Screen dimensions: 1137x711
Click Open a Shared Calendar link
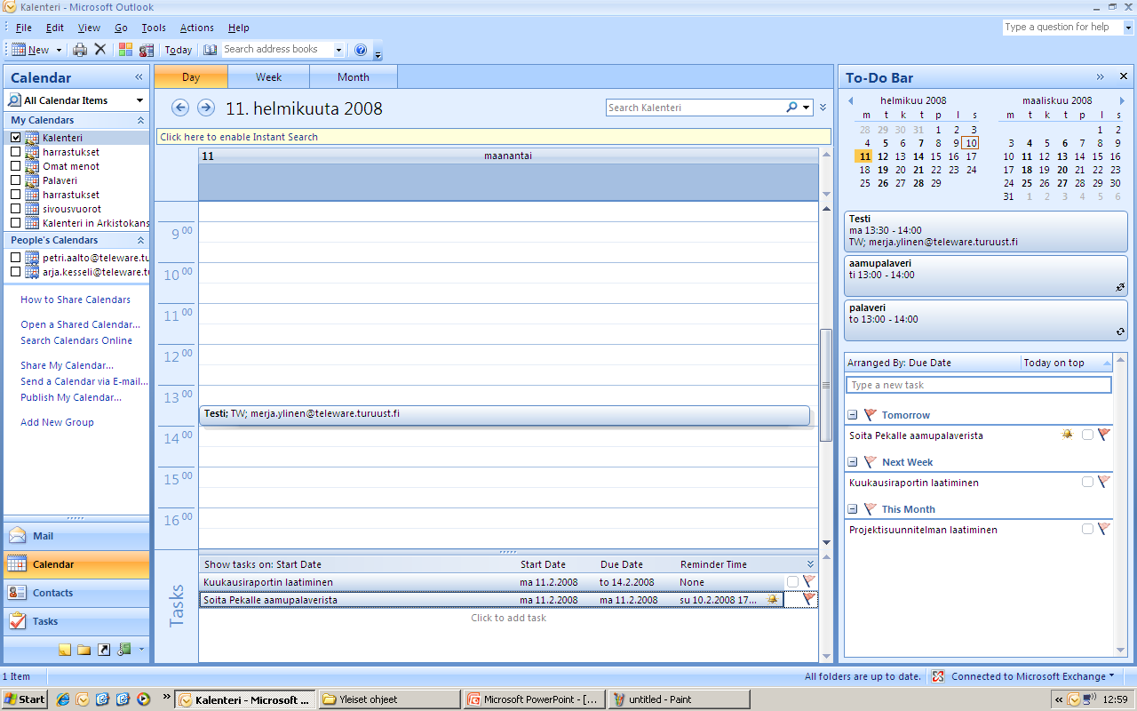coord(81,324)
